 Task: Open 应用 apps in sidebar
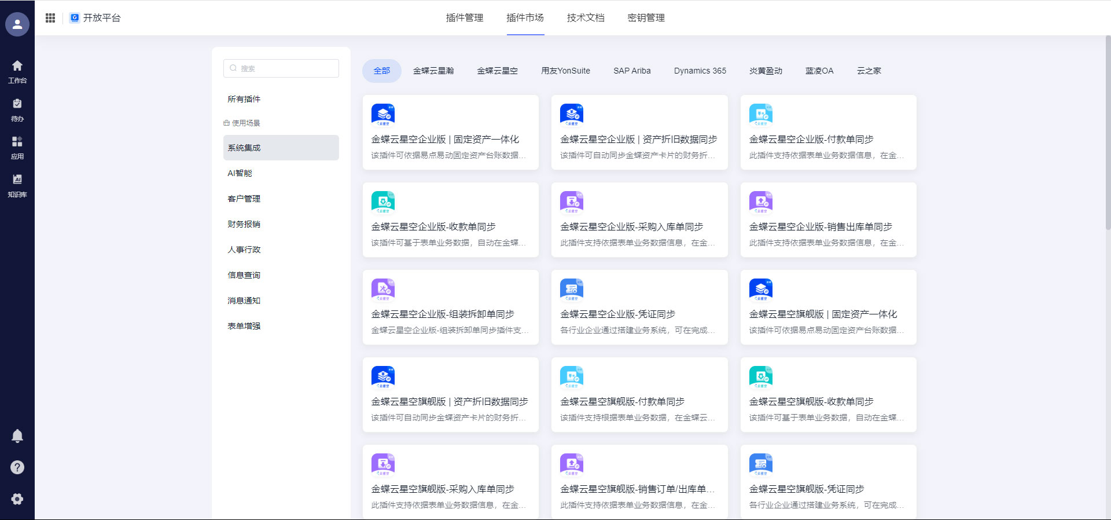coord(17,148)
